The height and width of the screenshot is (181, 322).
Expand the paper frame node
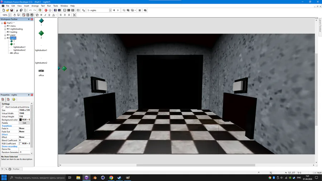coord(5,35)
